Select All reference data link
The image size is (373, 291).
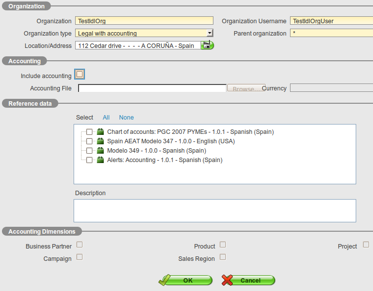click(106, 118)
